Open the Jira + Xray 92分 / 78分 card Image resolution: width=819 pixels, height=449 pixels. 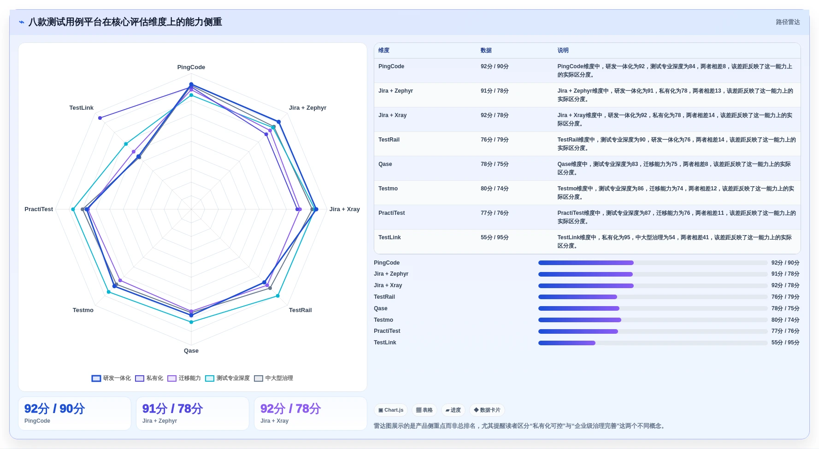click(x=311, y=414)
